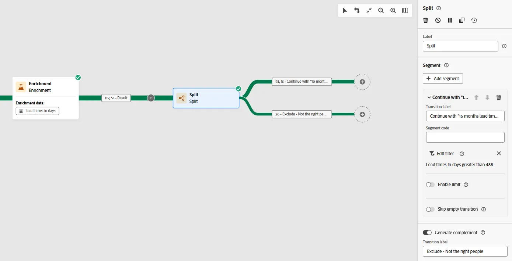
Task: Select the Split activity node on canvas
Action: (x=206, y=98)
